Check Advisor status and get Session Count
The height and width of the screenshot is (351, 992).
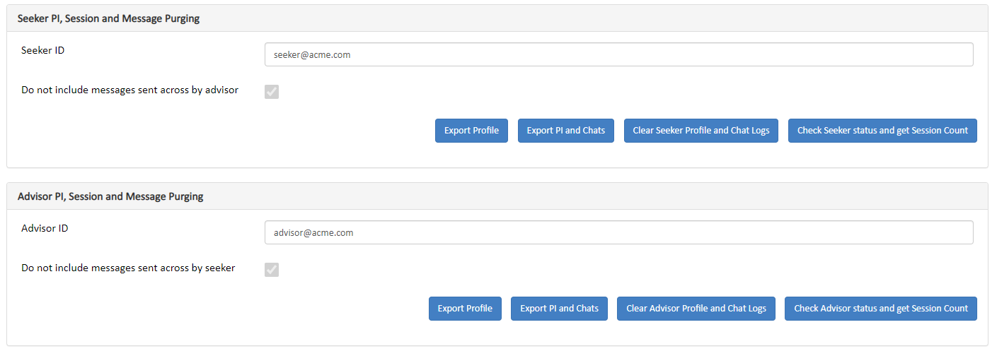pyautogui.click(x=881, y=309)
